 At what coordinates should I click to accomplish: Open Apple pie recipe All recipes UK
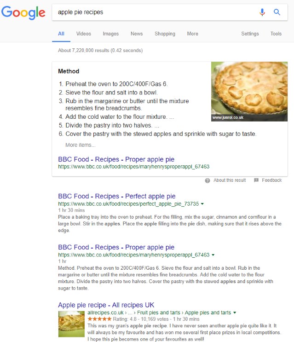coord(106,305)
